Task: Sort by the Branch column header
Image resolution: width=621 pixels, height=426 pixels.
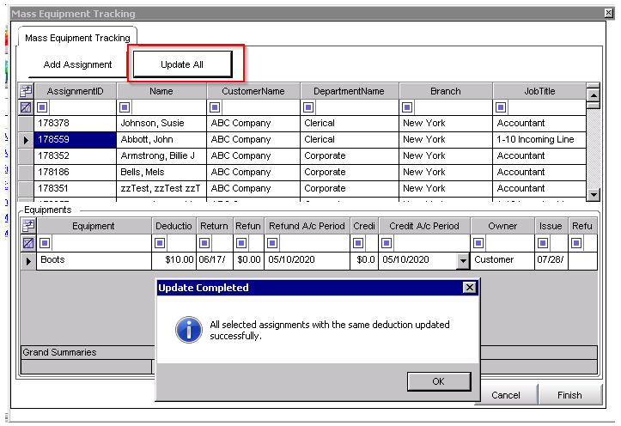Action: (446, 91)
